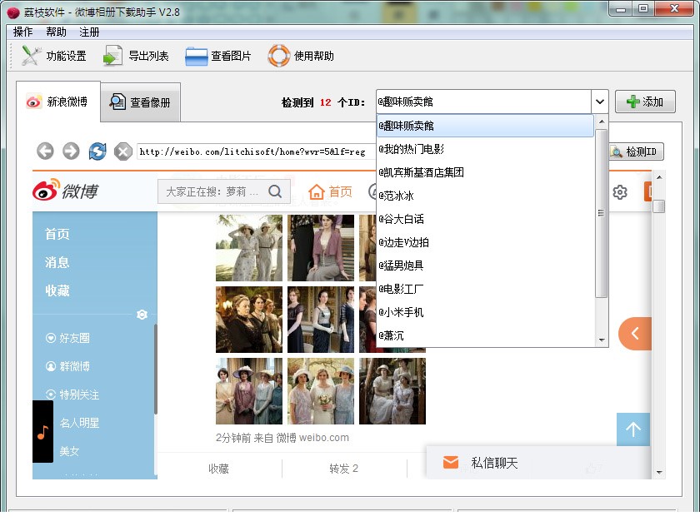Image resolution: width=700 pixels, height=531 pixels.
Task: Open 好友圈 group
Action: (x=67, y=338)
